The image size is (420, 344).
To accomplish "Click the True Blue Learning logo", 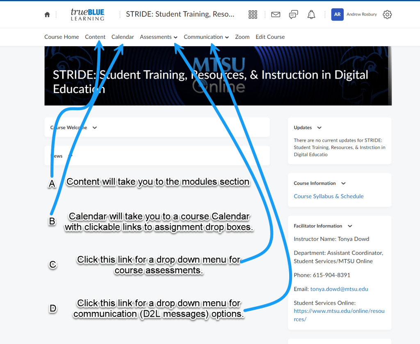I will pyautogui.click(x=87, y=14).
